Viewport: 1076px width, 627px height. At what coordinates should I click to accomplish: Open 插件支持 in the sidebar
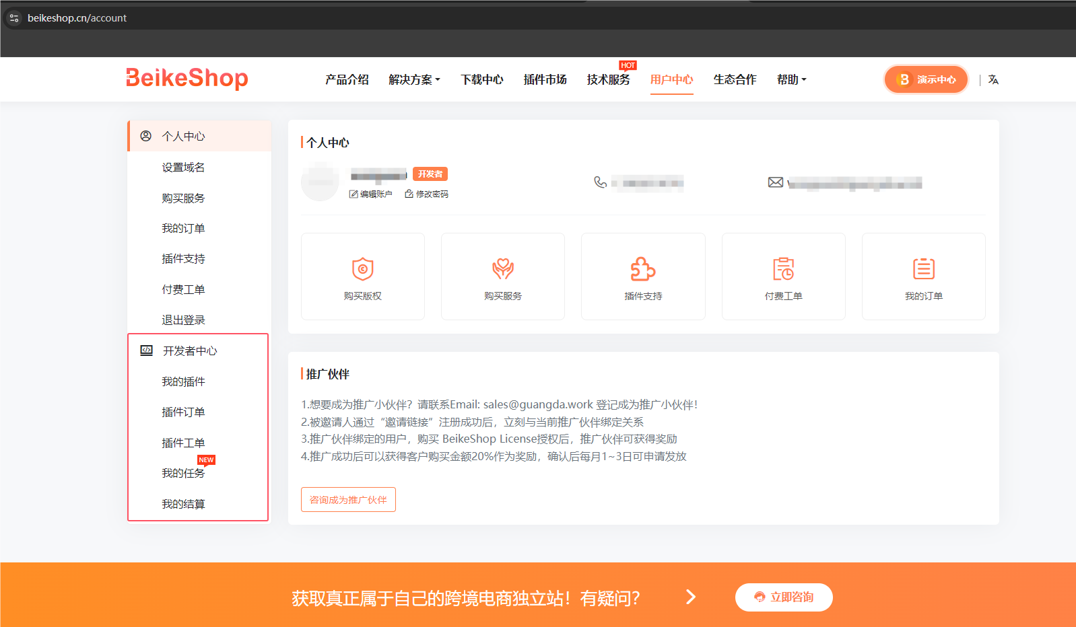pos(183,258)
